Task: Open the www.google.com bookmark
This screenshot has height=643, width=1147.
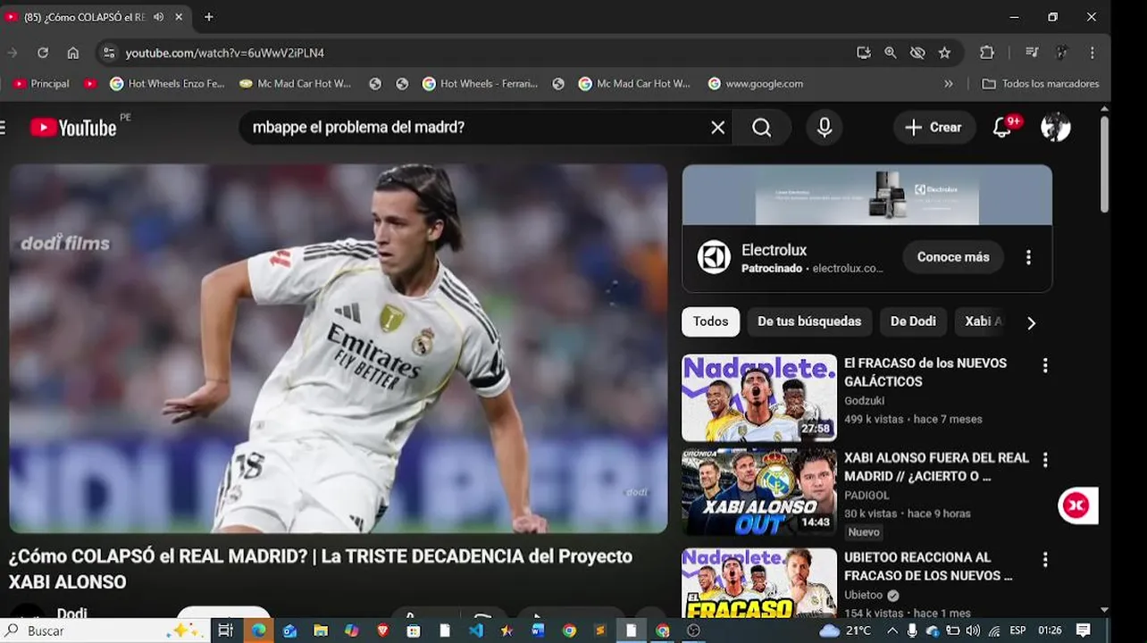Action: [756, 84]
